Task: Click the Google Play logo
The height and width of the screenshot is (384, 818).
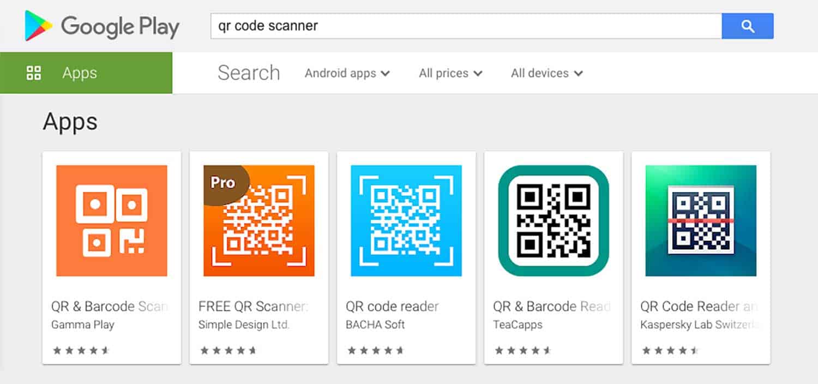Action: [101, 26]
